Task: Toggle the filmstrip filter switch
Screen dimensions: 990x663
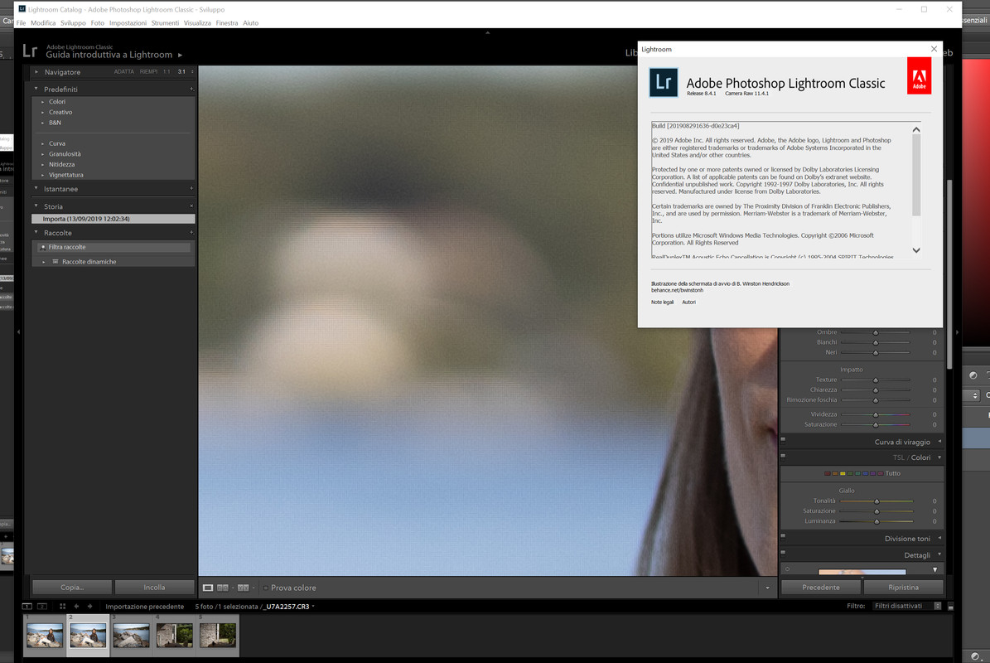Action: pyautogui.click(x=951, y=606)
